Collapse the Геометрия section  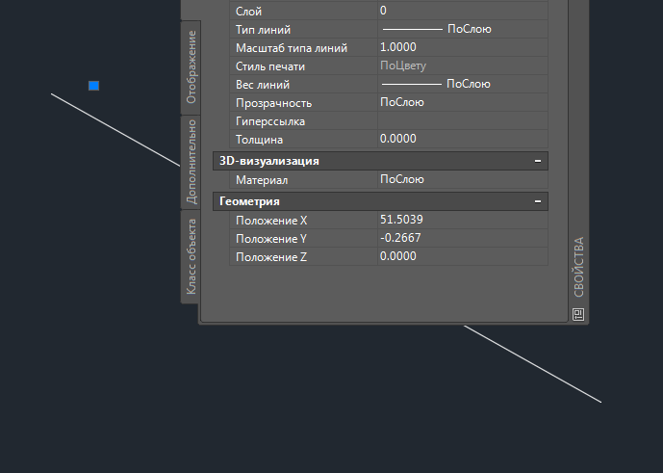(x=537, y=201)
